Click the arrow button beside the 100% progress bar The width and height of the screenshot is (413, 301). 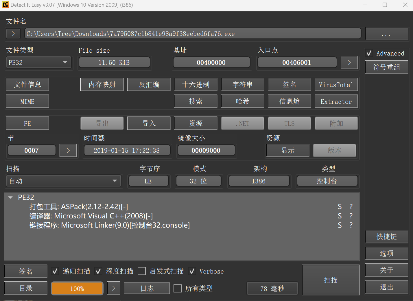(x=113, y=288)
